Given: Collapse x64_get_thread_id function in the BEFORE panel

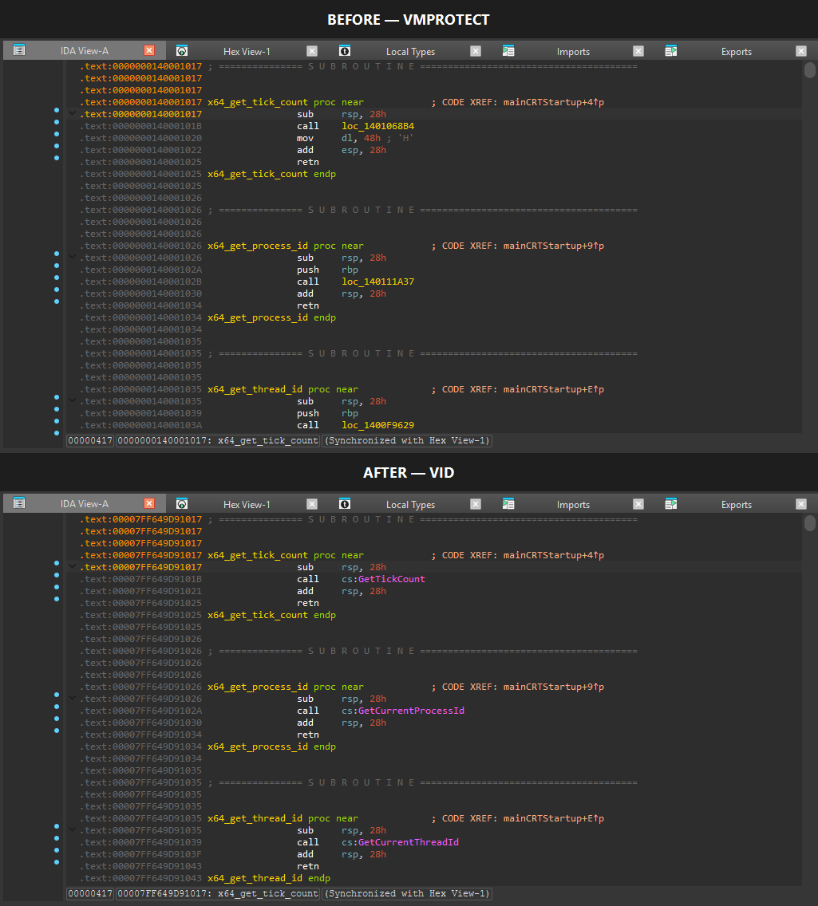Looking at the screenshot, I should [73, 400].
